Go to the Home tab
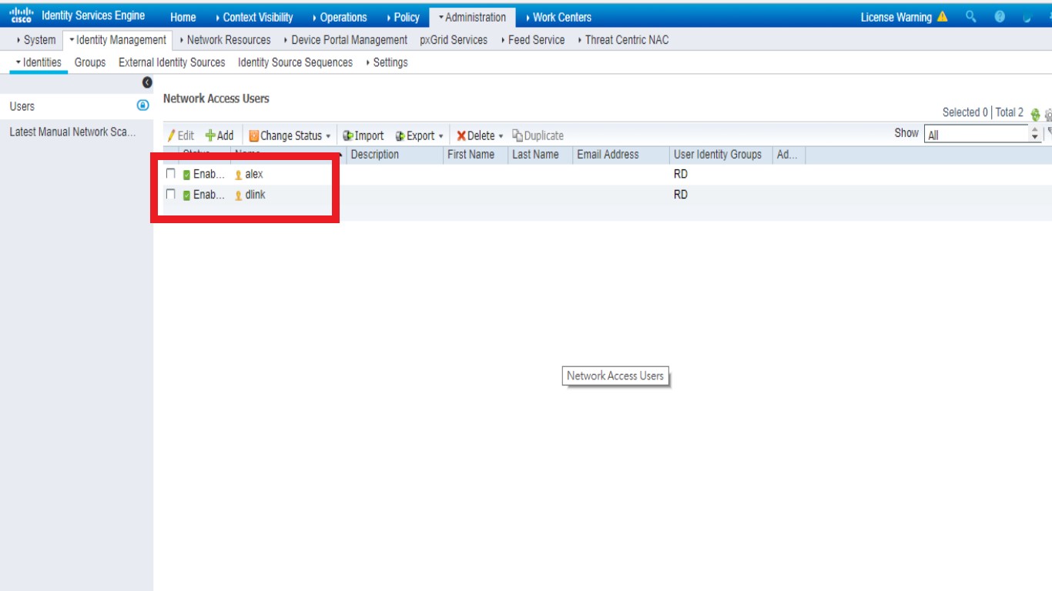The image size is (1052, 591). pyautogui.click(x=183, y=17)
